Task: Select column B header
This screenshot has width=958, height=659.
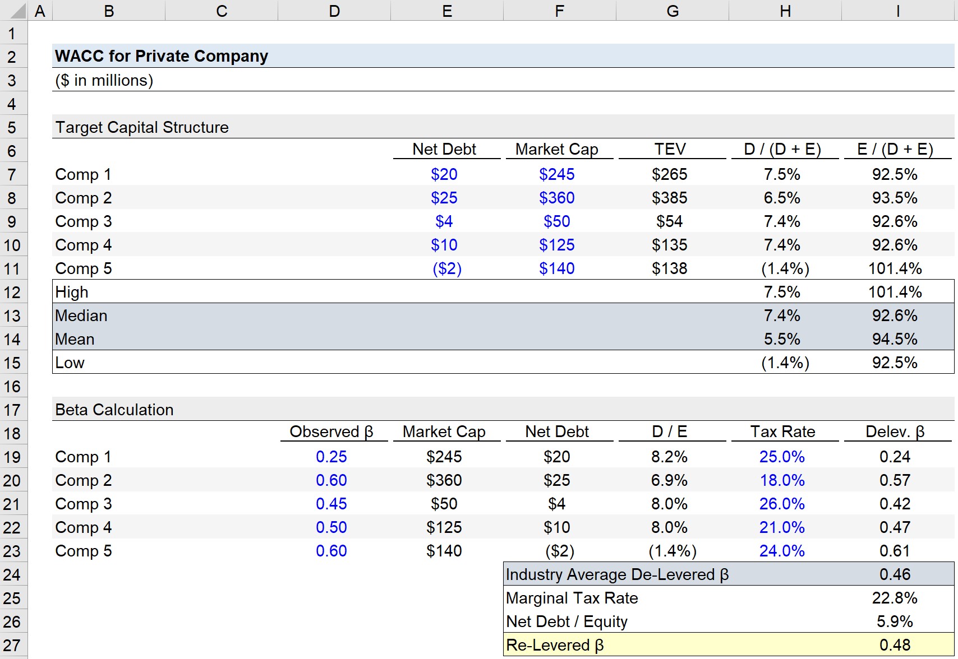Action: coord(109,11)
